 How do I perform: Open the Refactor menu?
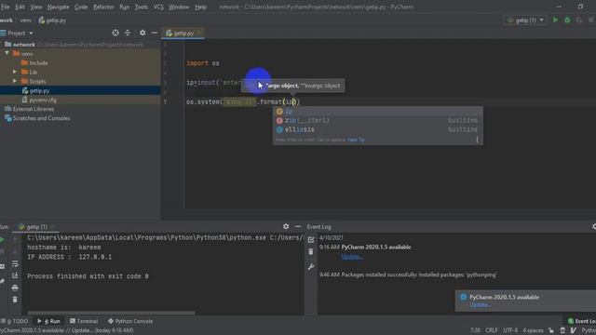(x=103, y=7)
